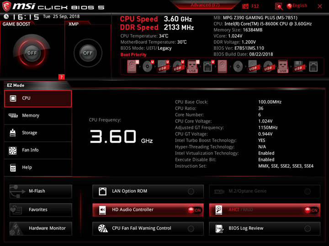Close the BIOS with the red X
329x246 pixels.
tap(320, 6)
